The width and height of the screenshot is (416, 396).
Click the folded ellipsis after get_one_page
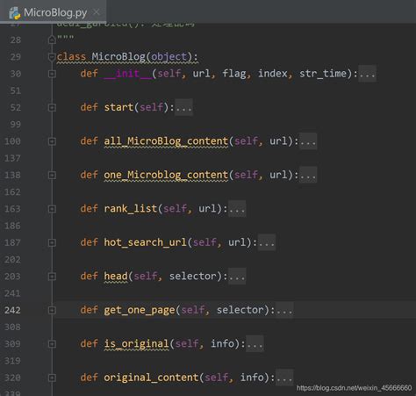click(x=284, y=310)
